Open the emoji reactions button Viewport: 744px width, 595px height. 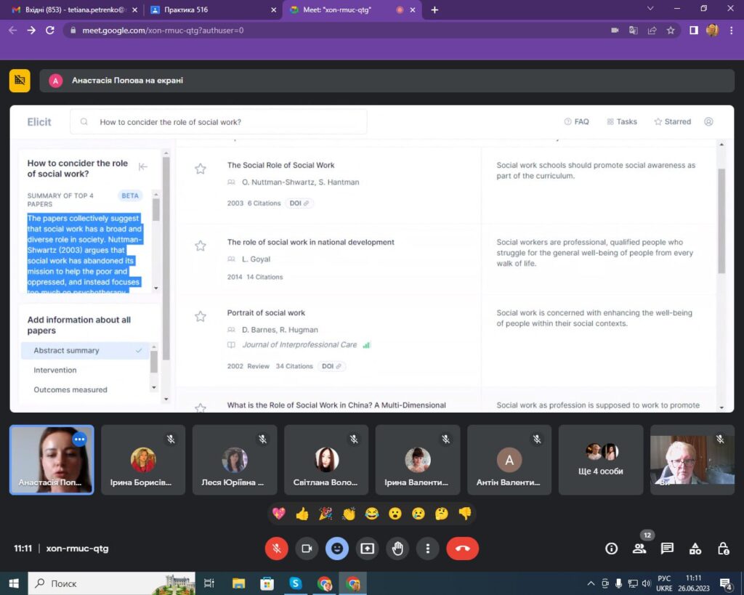tap(336, 549)
